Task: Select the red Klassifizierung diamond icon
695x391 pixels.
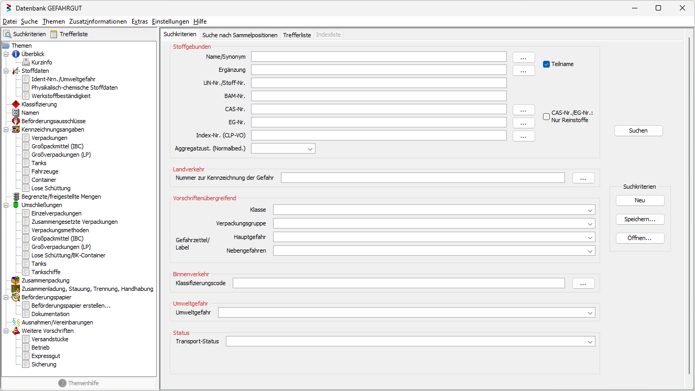Action: (x=16, y=104)
